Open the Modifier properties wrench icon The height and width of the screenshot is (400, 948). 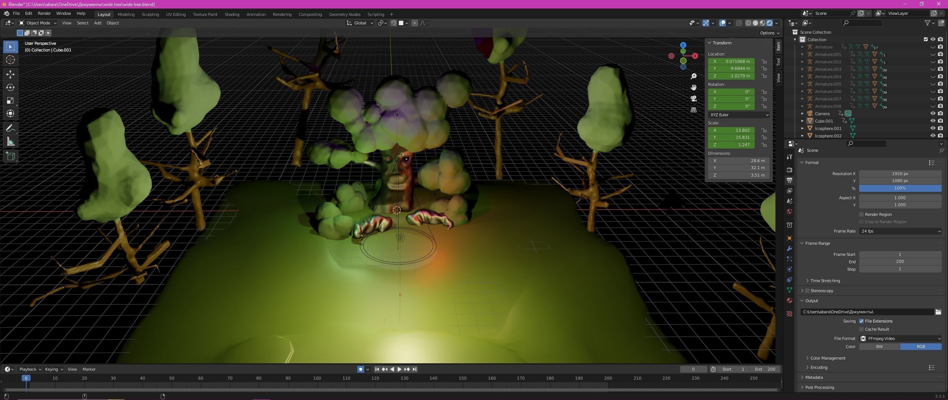pyautogui.click(x=790, y=249)
